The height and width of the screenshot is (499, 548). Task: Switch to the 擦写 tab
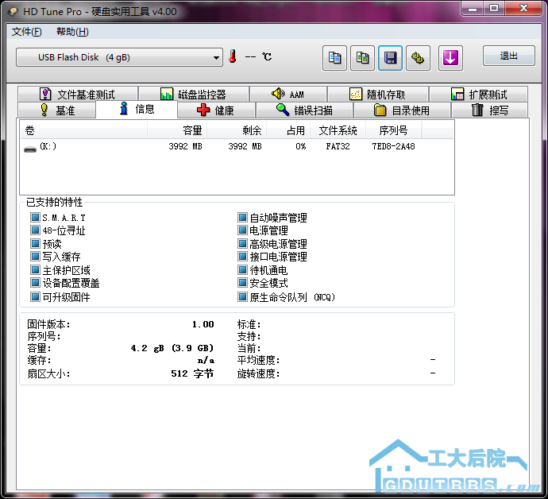[x=490, y=110]
